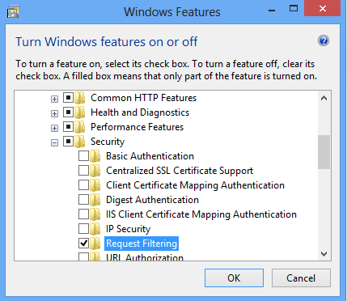Select the Digest Authentication label

click(152, 200)
